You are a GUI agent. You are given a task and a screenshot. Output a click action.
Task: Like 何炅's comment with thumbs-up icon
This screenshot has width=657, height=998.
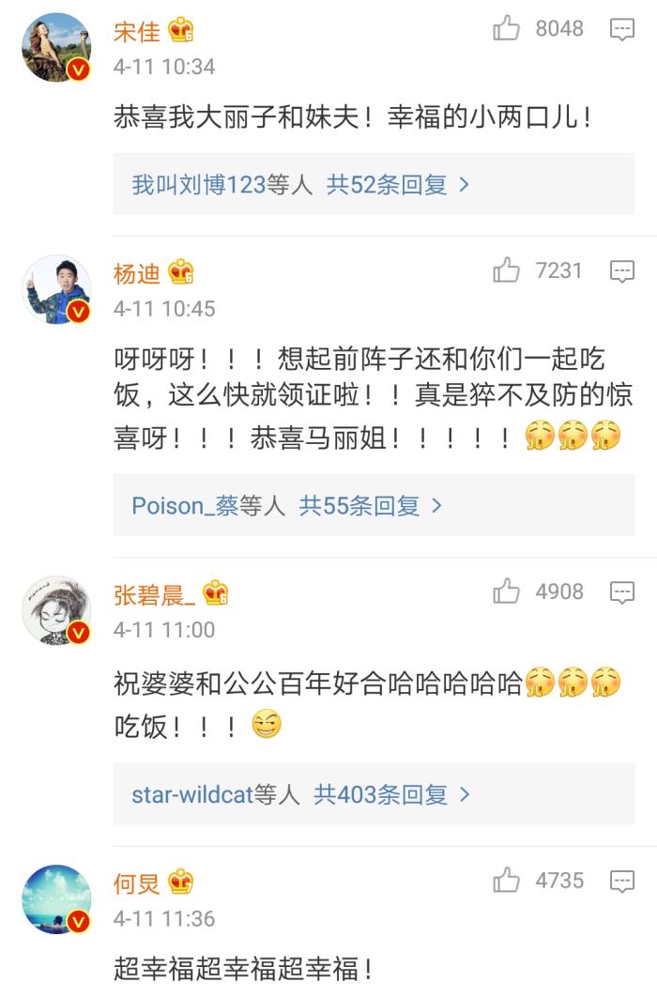pos(506,881)
